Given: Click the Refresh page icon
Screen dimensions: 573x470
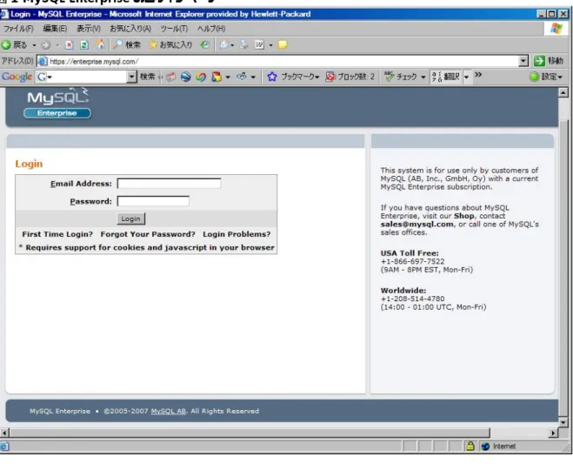Looking at the screenshot, I should point(84,45).
